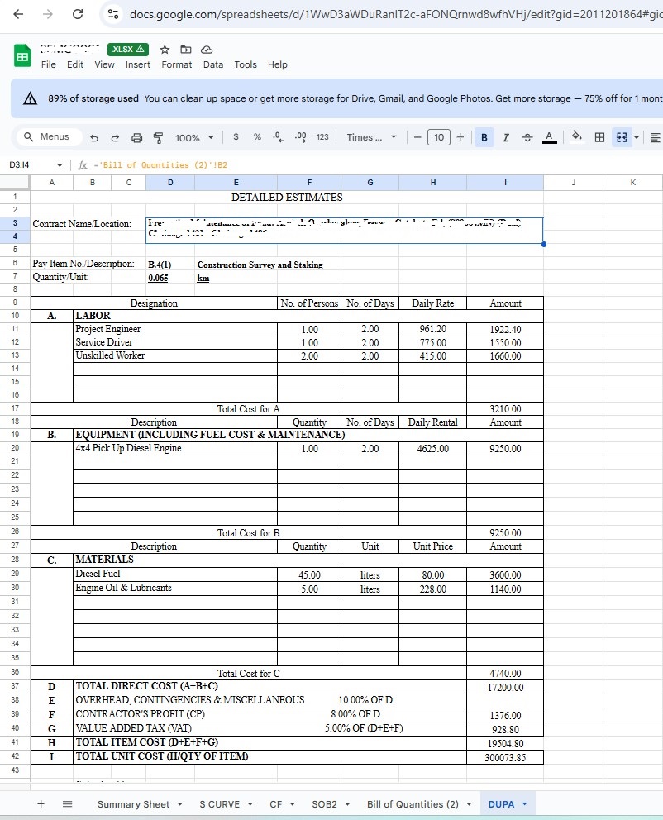Click the move to folder icon
The width and height of the screenshot is (663, 820).
[x=186, y=49]
